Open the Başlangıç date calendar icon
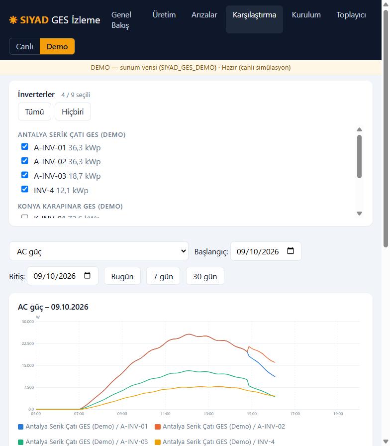390x446 pixels. [290, 251]
